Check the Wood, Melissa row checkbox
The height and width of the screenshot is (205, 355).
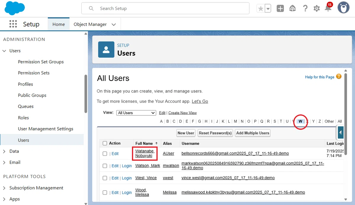pos(105,193)
